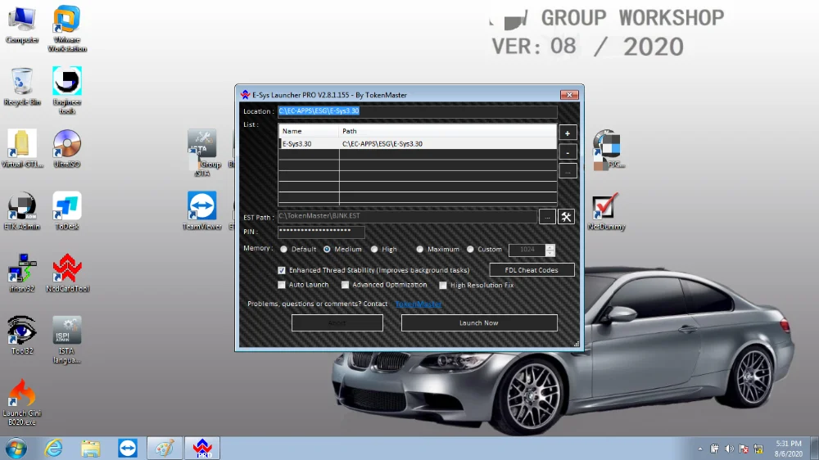819x460 pixels.
Task: Open the Computer desktop icon
Action: click(x=21, y=25)
